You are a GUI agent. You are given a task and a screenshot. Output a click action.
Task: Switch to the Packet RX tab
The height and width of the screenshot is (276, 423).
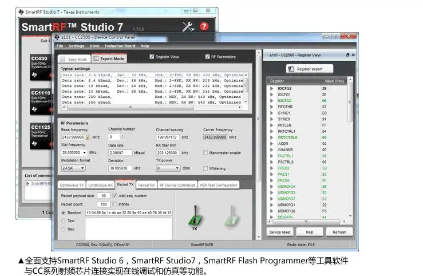point(147,185)
